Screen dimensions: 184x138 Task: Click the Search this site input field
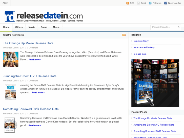(x=163, y=27)
